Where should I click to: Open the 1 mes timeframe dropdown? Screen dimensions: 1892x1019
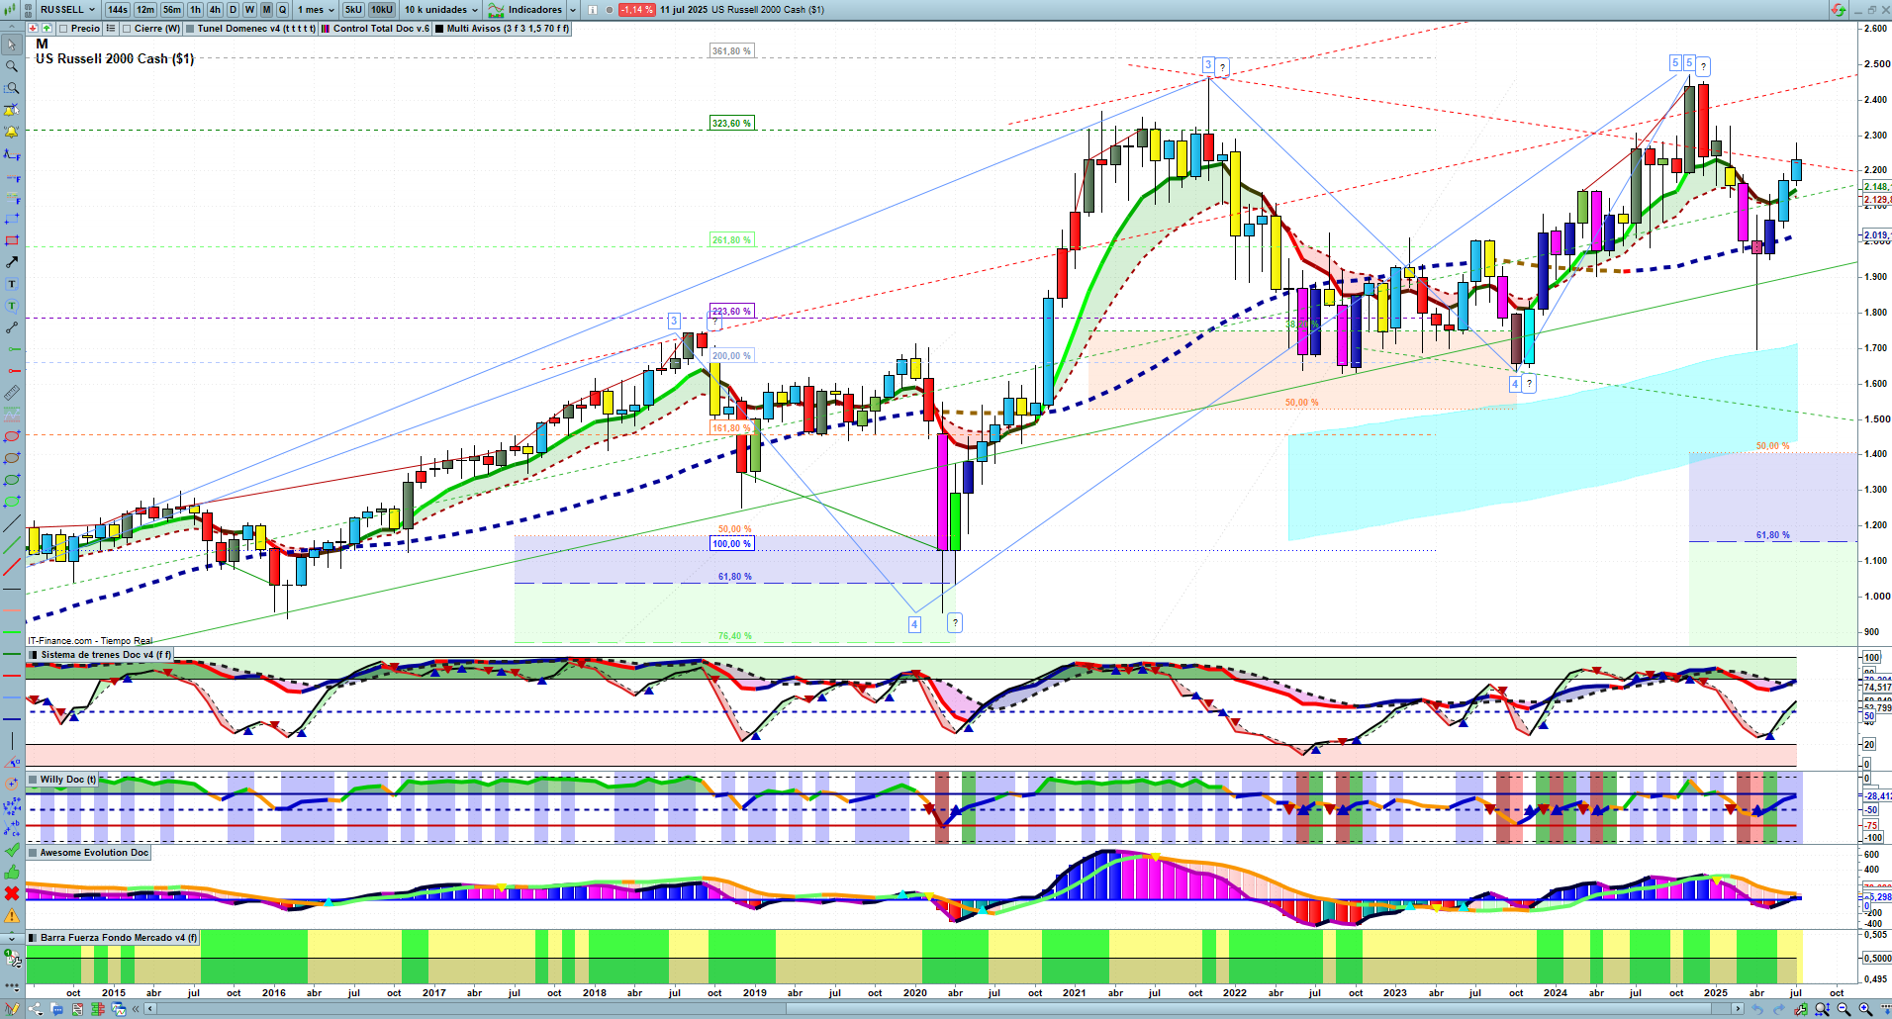click(x=317, y=10)
